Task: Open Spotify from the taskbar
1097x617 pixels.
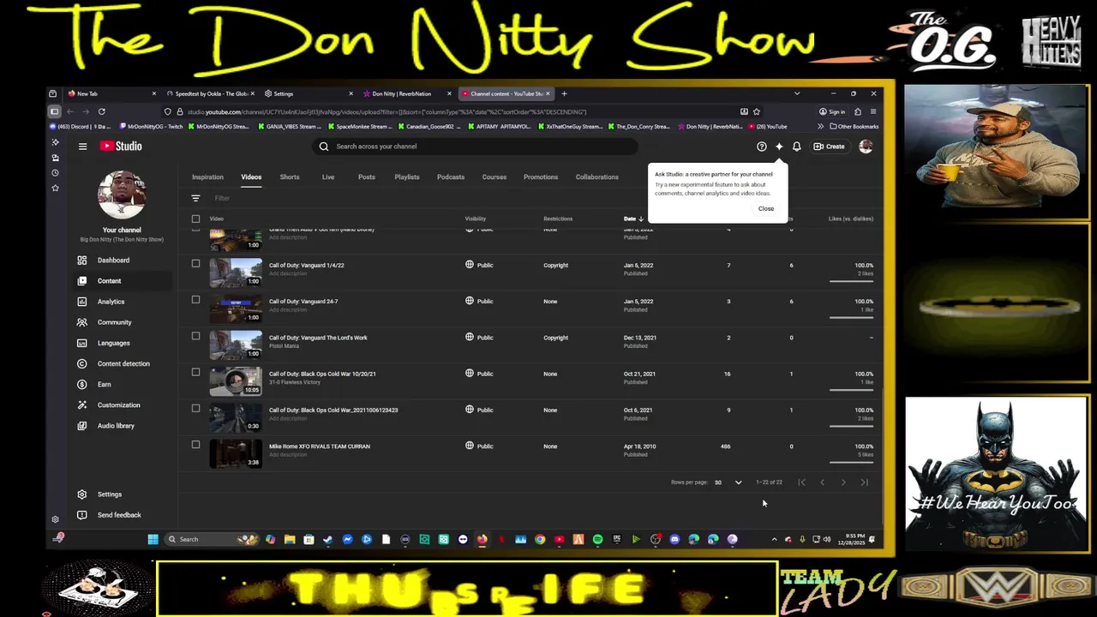Action: [x=597, y=539]
